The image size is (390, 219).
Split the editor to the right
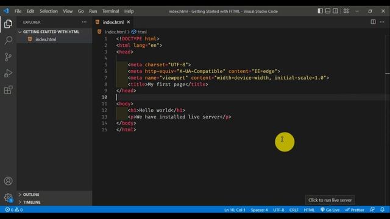click(x=373, y=22)
